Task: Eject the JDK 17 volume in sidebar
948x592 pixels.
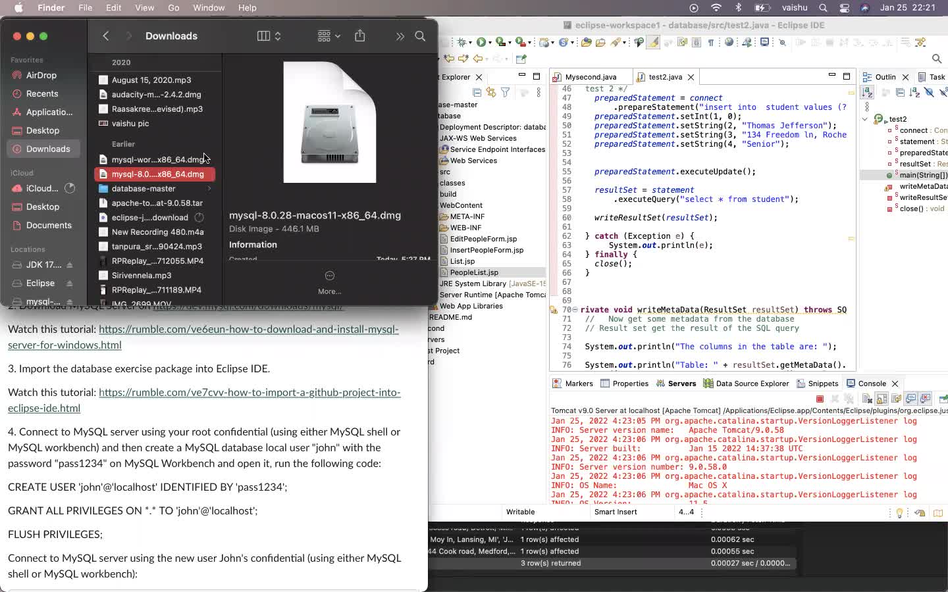Action: pyautogui.click(x=70, y=265)
